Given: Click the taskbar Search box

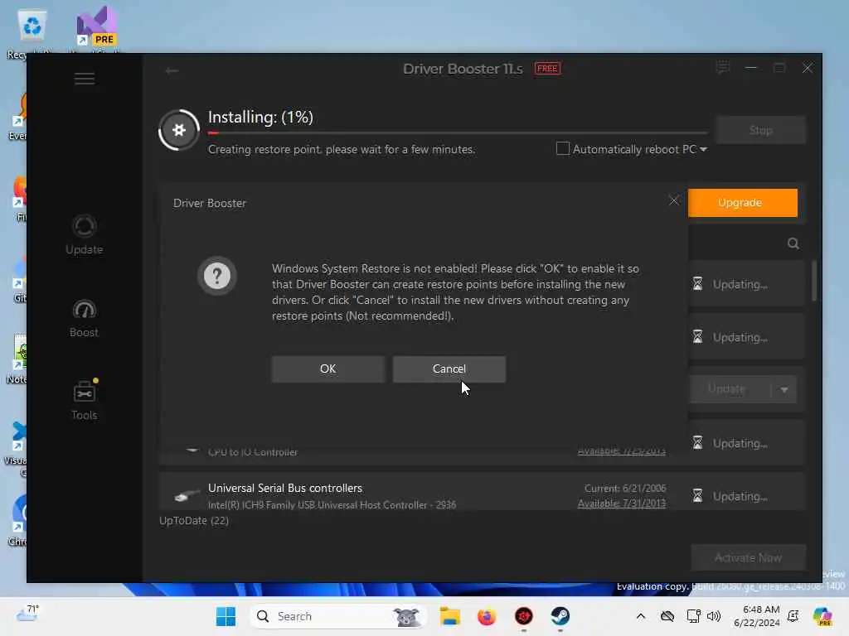Looking at the screenshot, I should (337, 616).
